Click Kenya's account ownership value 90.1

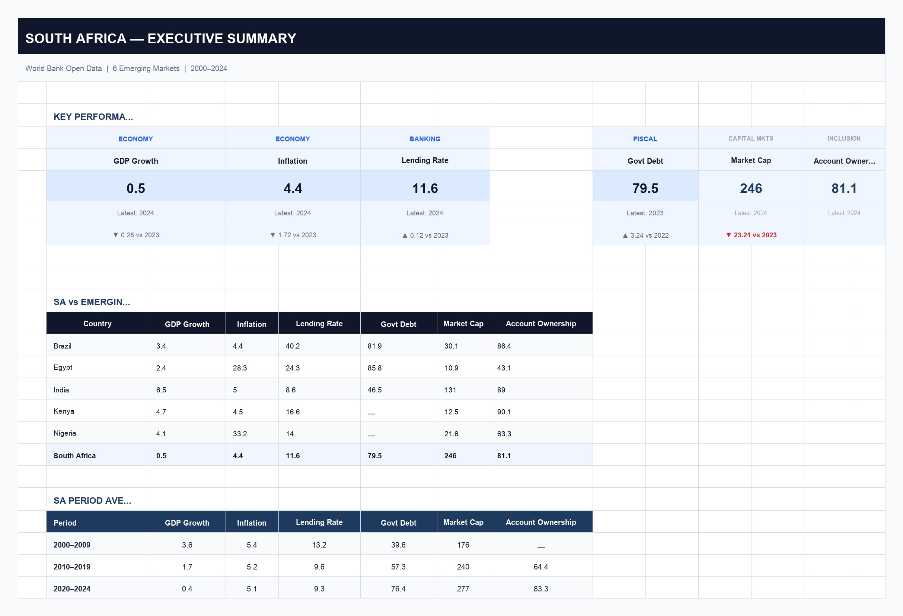(x=504, y=412)
